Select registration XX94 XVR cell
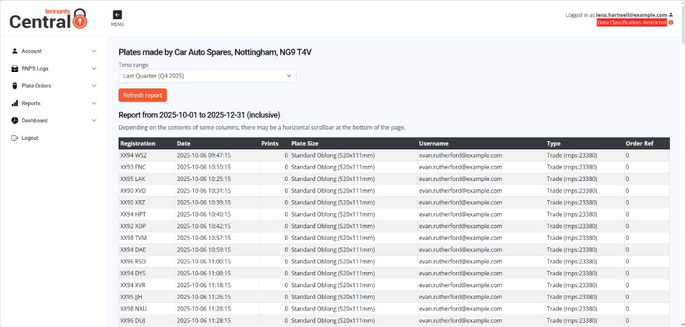The height and width of the screenshot is (327, 685). coord(147,285)
